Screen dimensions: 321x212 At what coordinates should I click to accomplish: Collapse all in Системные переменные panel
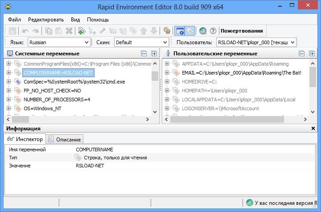(144, 54)
